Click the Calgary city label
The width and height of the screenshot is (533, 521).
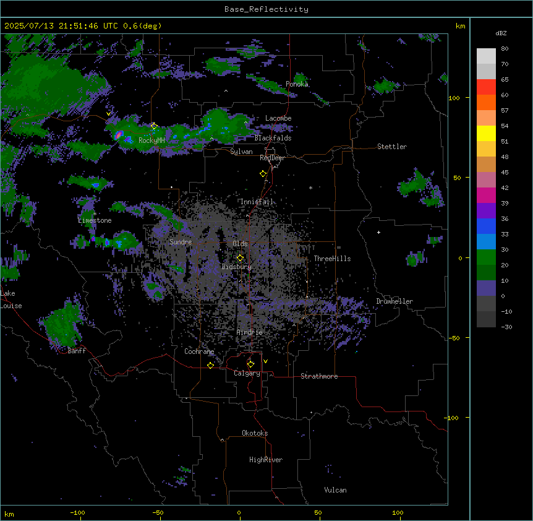247,373
